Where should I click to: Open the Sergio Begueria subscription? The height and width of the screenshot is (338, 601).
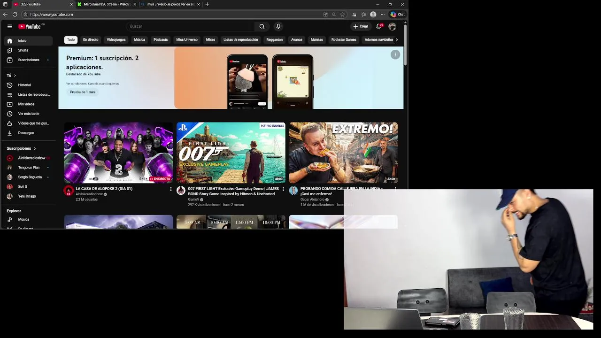tap(29, 177)
